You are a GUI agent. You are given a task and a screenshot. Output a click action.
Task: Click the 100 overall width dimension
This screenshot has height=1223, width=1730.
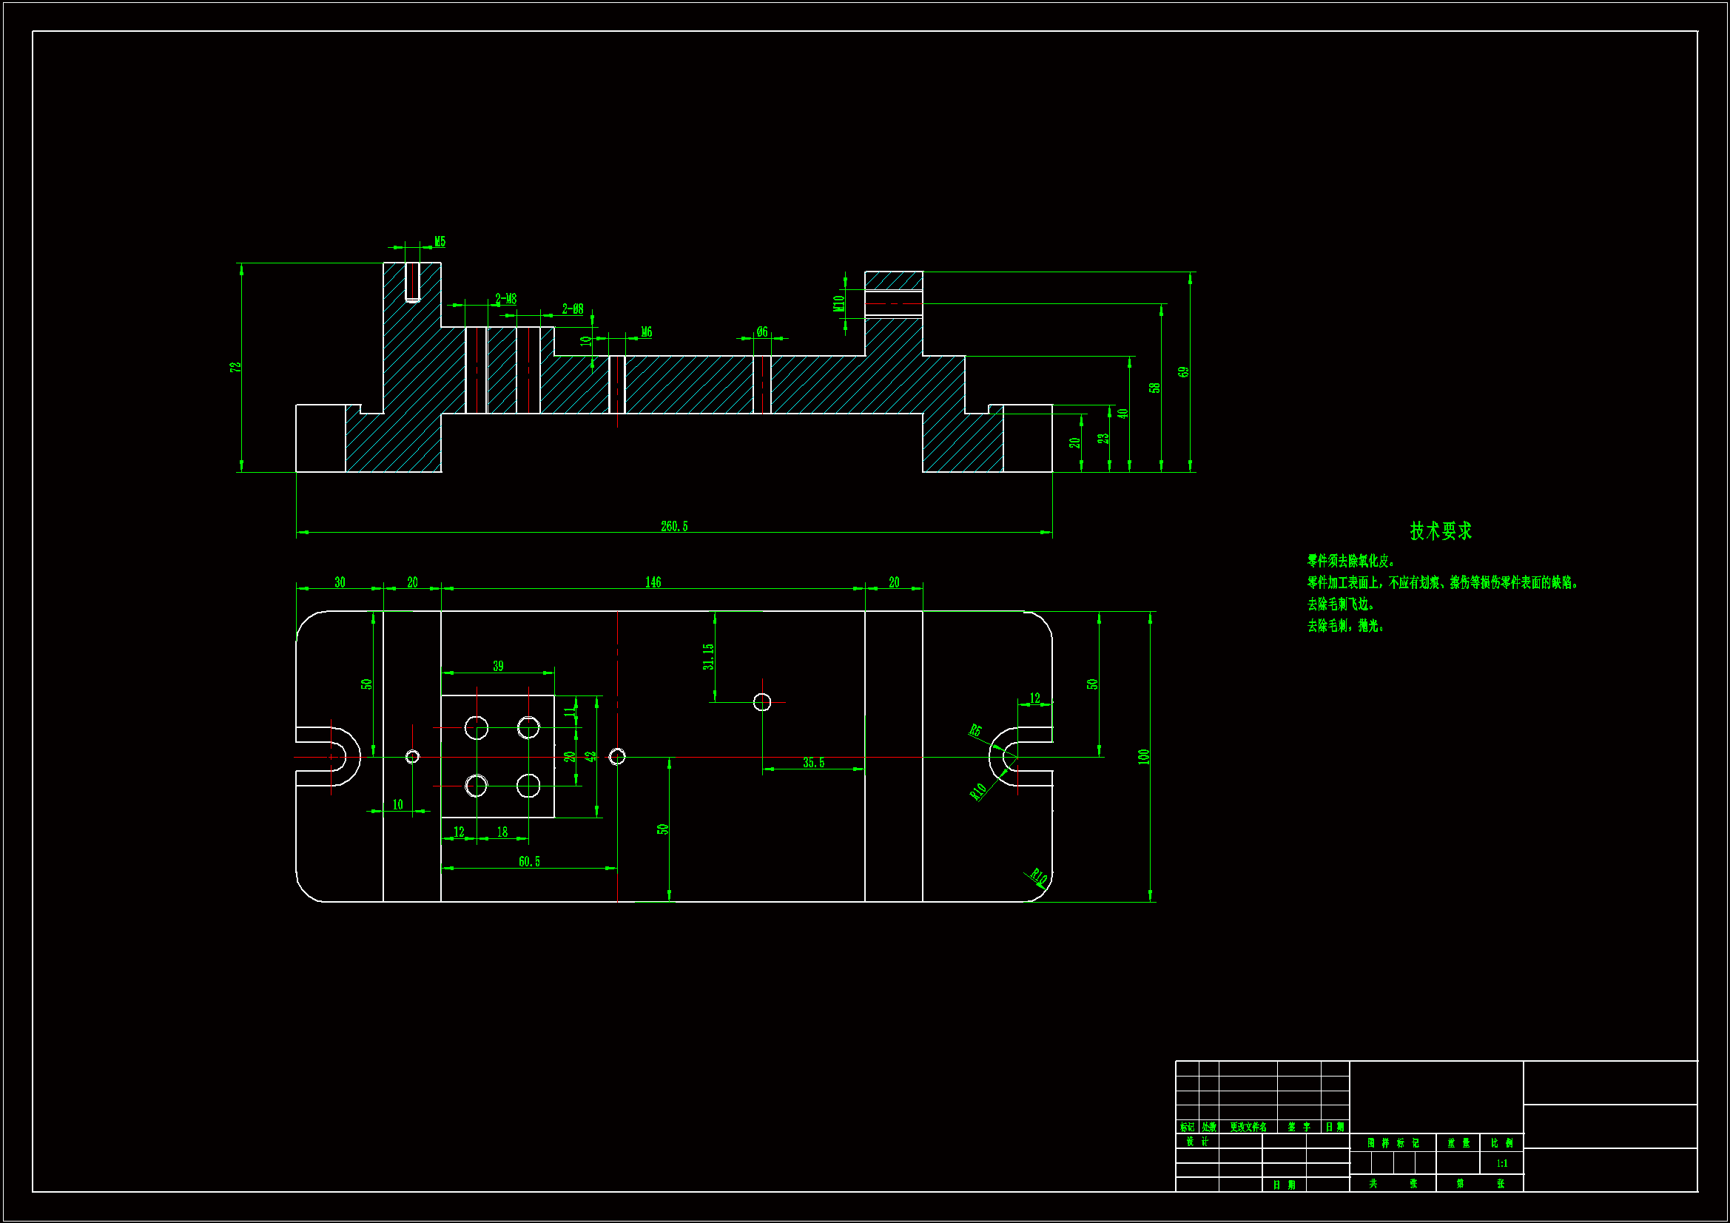tap(1144, 756)
